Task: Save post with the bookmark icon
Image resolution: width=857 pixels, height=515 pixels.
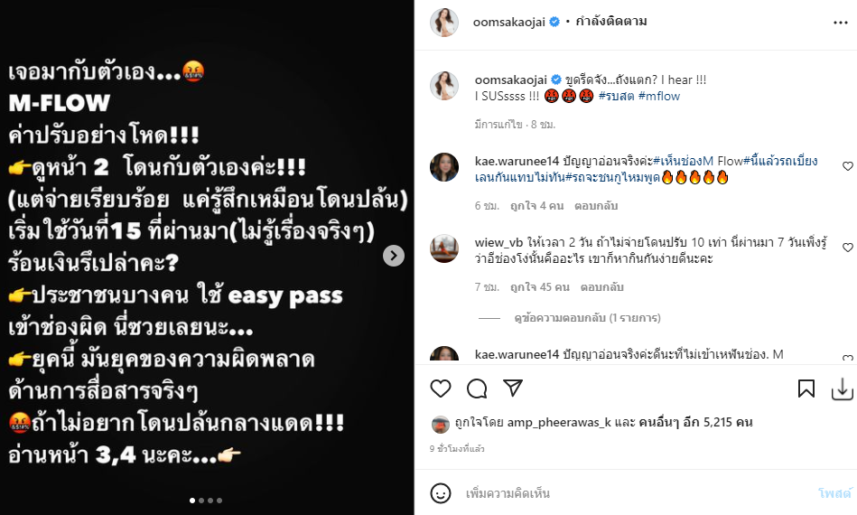Action: click(x=806, y=389)
